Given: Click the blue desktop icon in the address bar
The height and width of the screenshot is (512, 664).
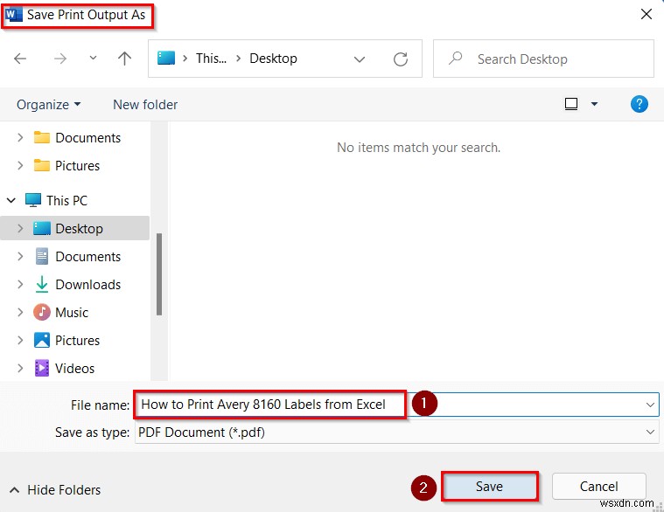Looking at the screenshot, I should (166, 58).
